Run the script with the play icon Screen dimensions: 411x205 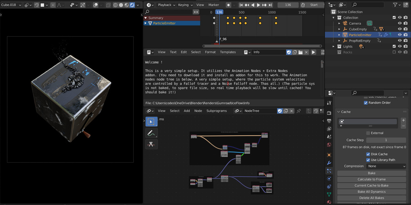click(313, 52)
